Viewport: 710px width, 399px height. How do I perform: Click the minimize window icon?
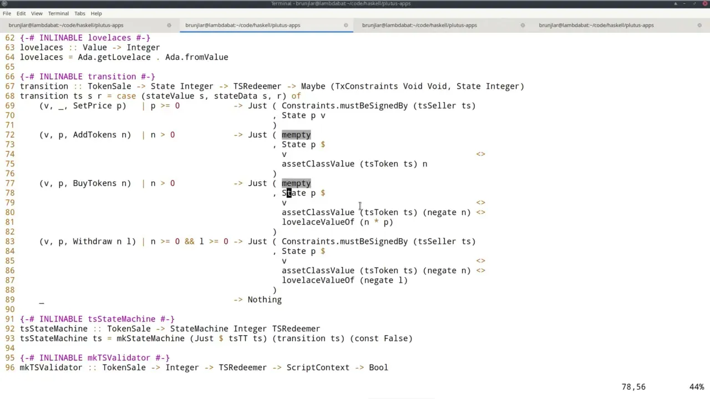[685, 3]
